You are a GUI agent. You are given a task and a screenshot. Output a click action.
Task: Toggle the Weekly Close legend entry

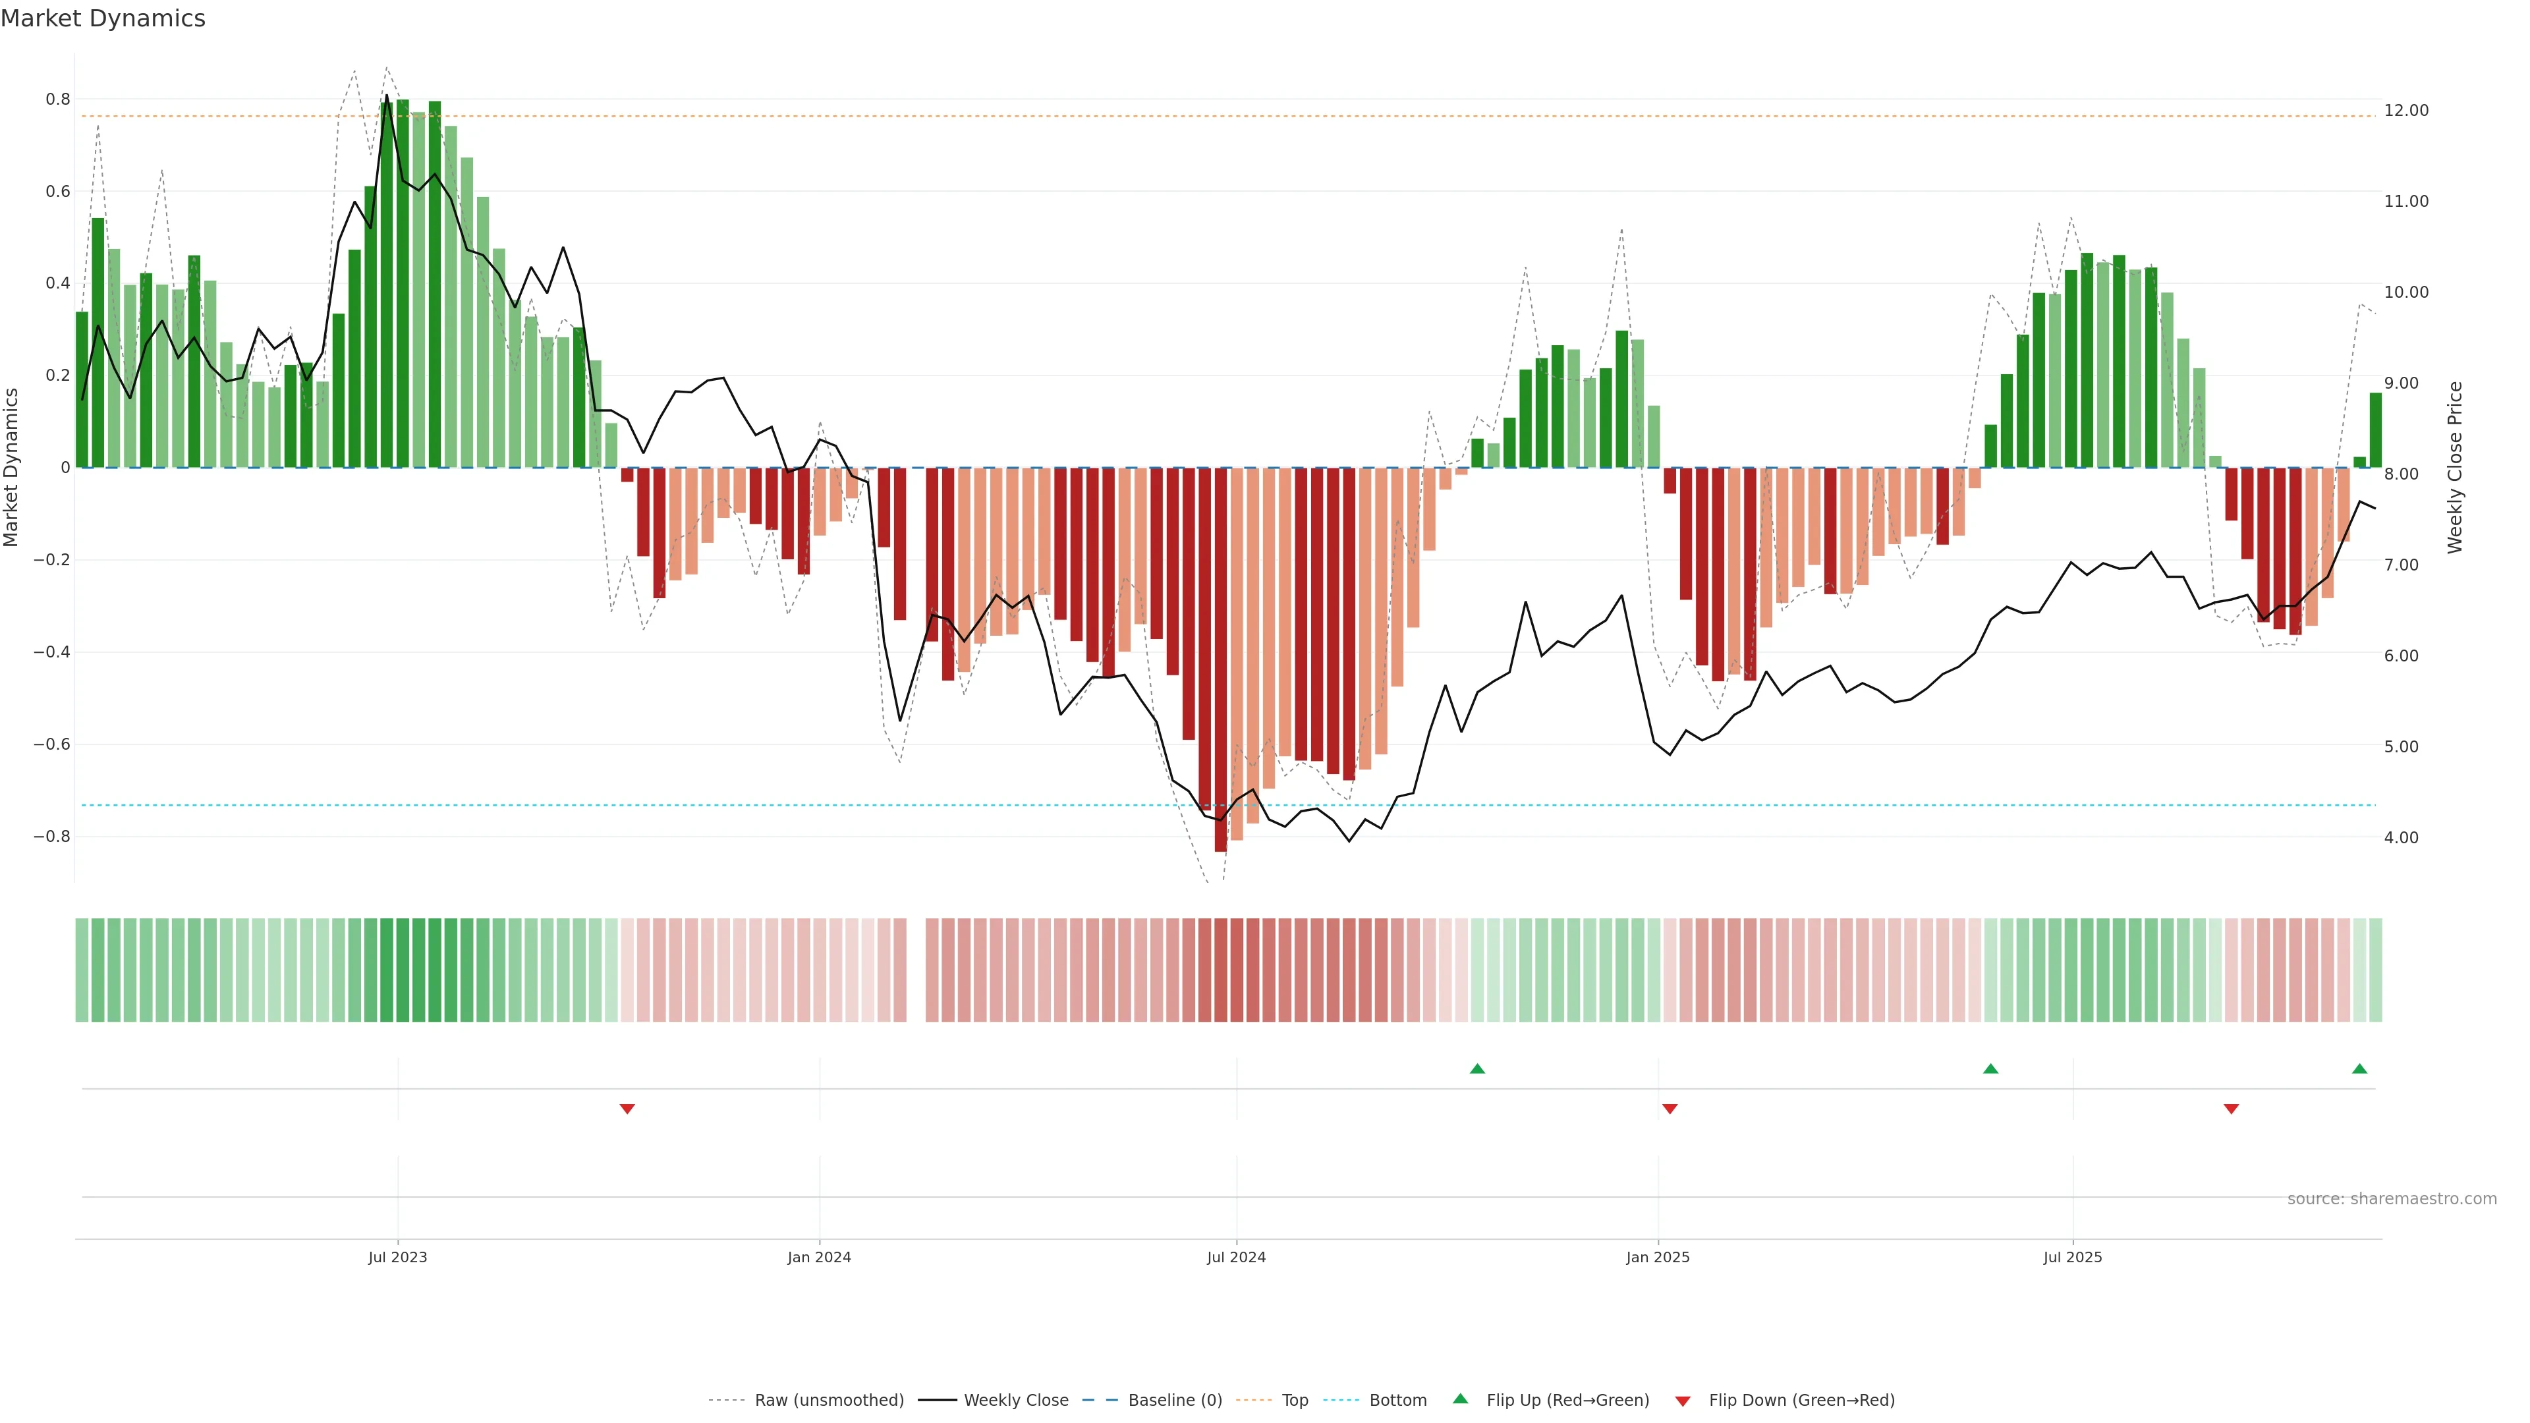(x=1015, y=1401)
